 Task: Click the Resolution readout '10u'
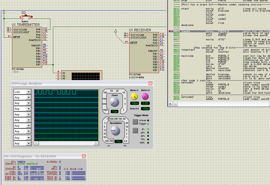pyautogui.click(x=118, y=141)
